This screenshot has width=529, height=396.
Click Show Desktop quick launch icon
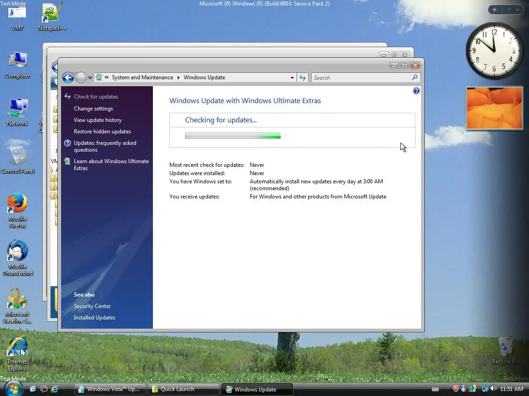33,389
